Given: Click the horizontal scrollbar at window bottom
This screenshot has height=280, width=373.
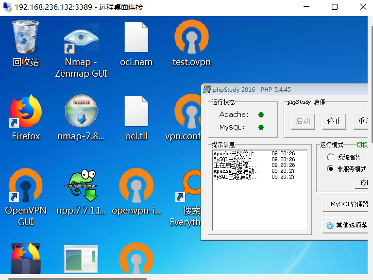Looking at the screenshot, I should tap(78, 278).
